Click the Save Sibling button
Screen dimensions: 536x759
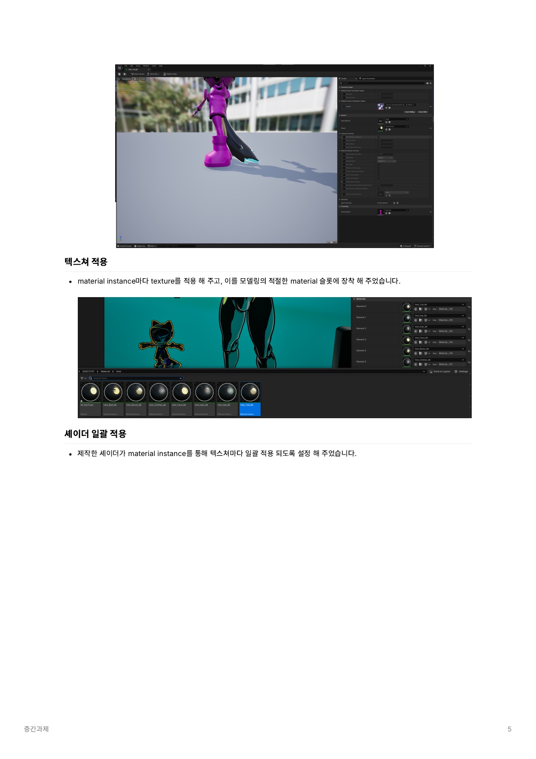tap(410, 112)
